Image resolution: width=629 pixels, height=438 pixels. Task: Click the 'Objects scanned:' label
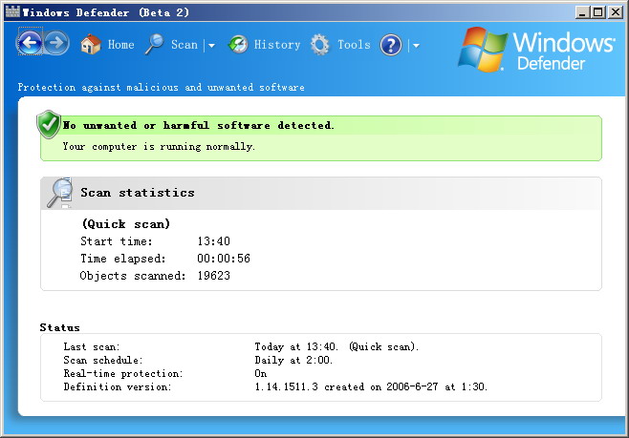(x=133, y=276)
